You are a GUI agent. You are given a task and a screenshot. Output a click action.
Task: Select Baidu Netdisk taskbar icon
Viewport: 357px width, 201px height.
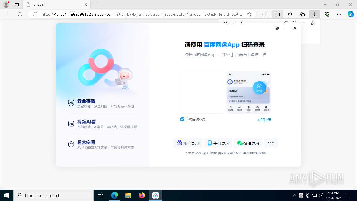pos(156,195)
